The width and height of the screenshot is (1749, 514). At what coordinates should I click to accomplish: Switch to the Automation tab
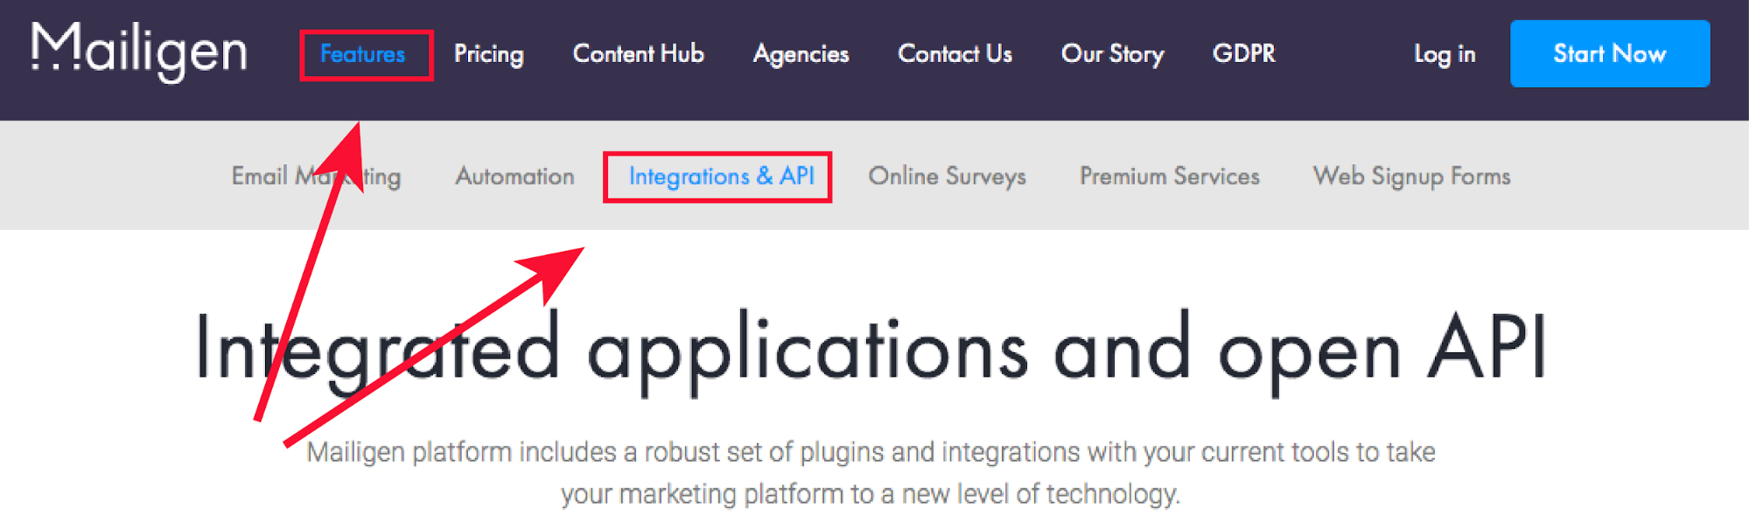coord(514,177)
